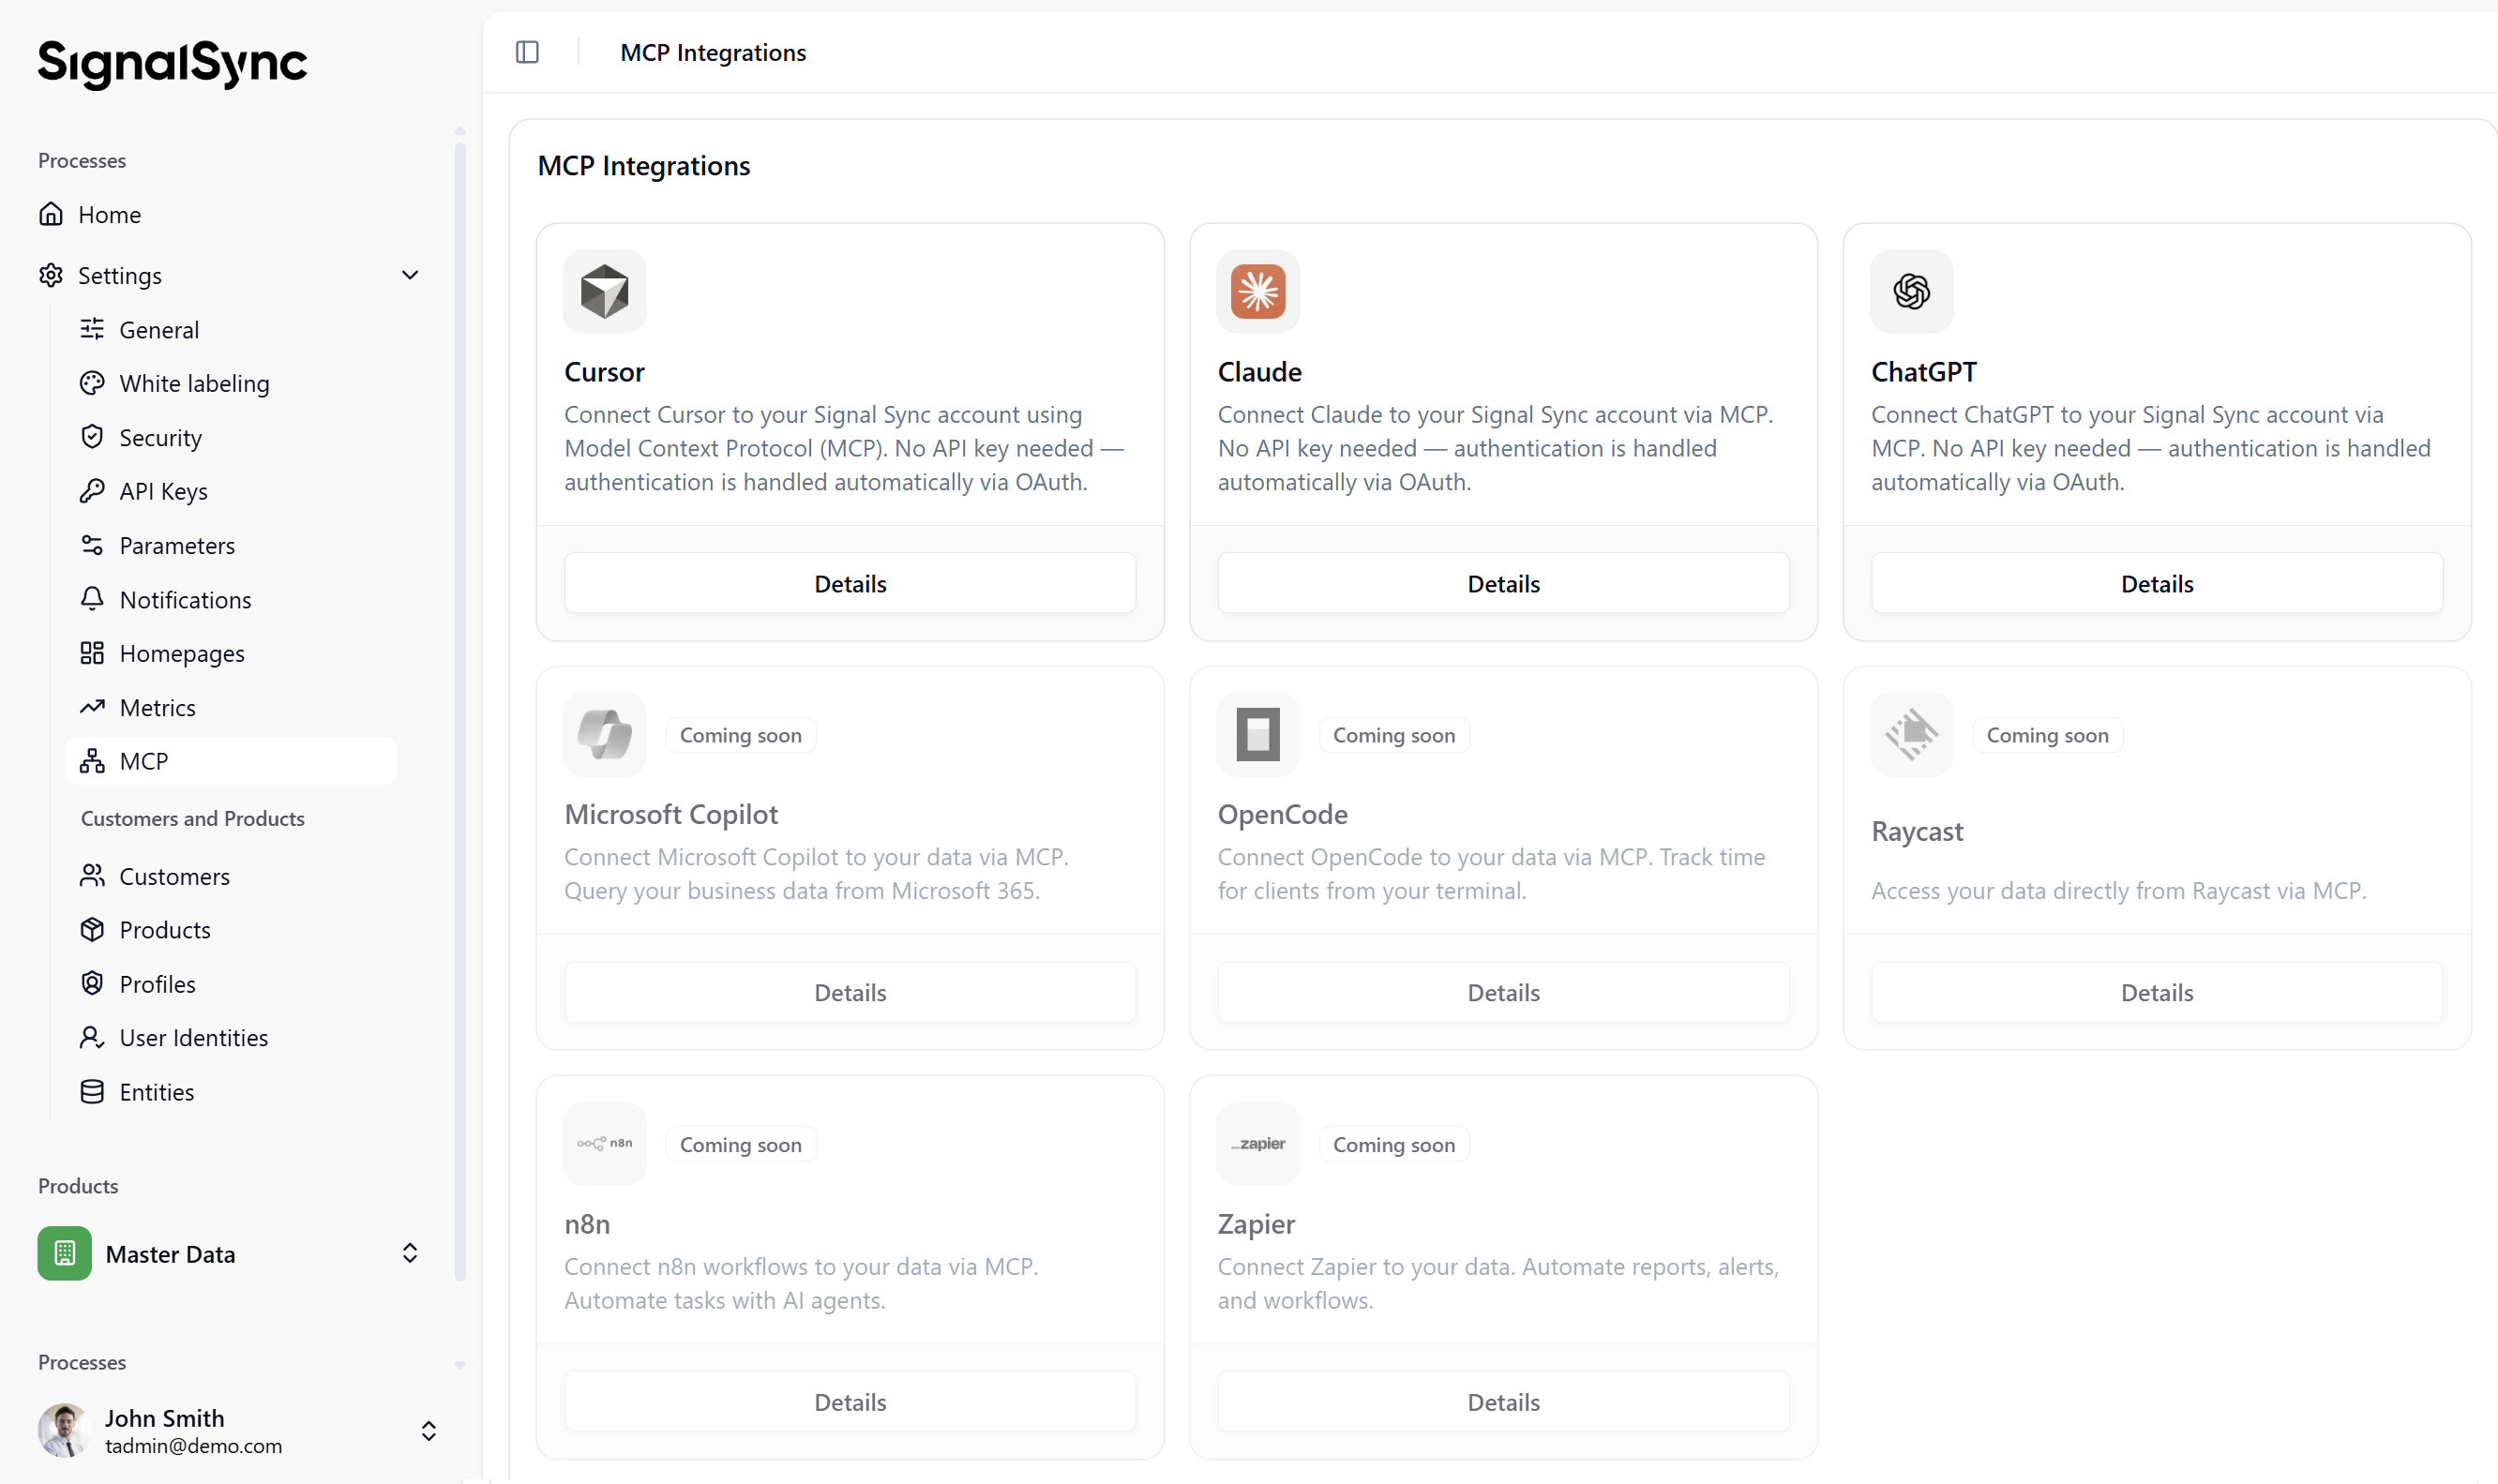View Details for n8n

[x=850, y=1402]
